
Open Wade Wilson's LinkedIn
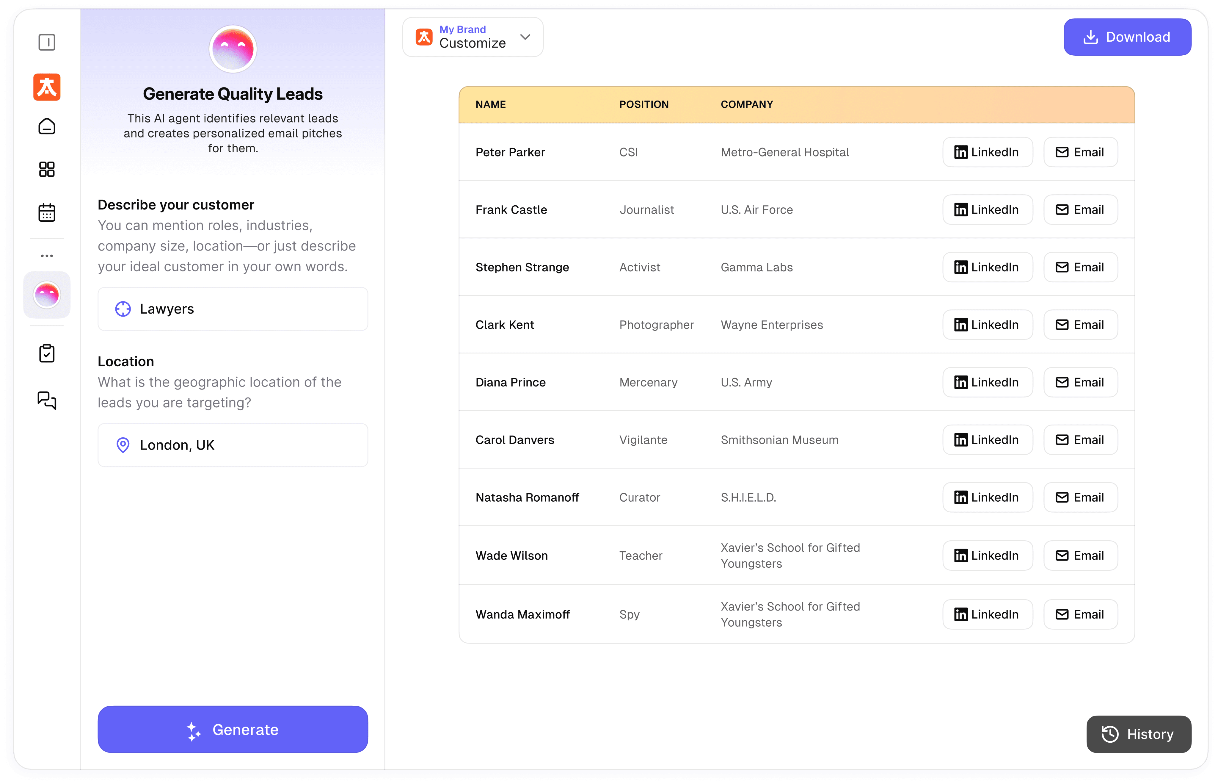pos(987,555)
